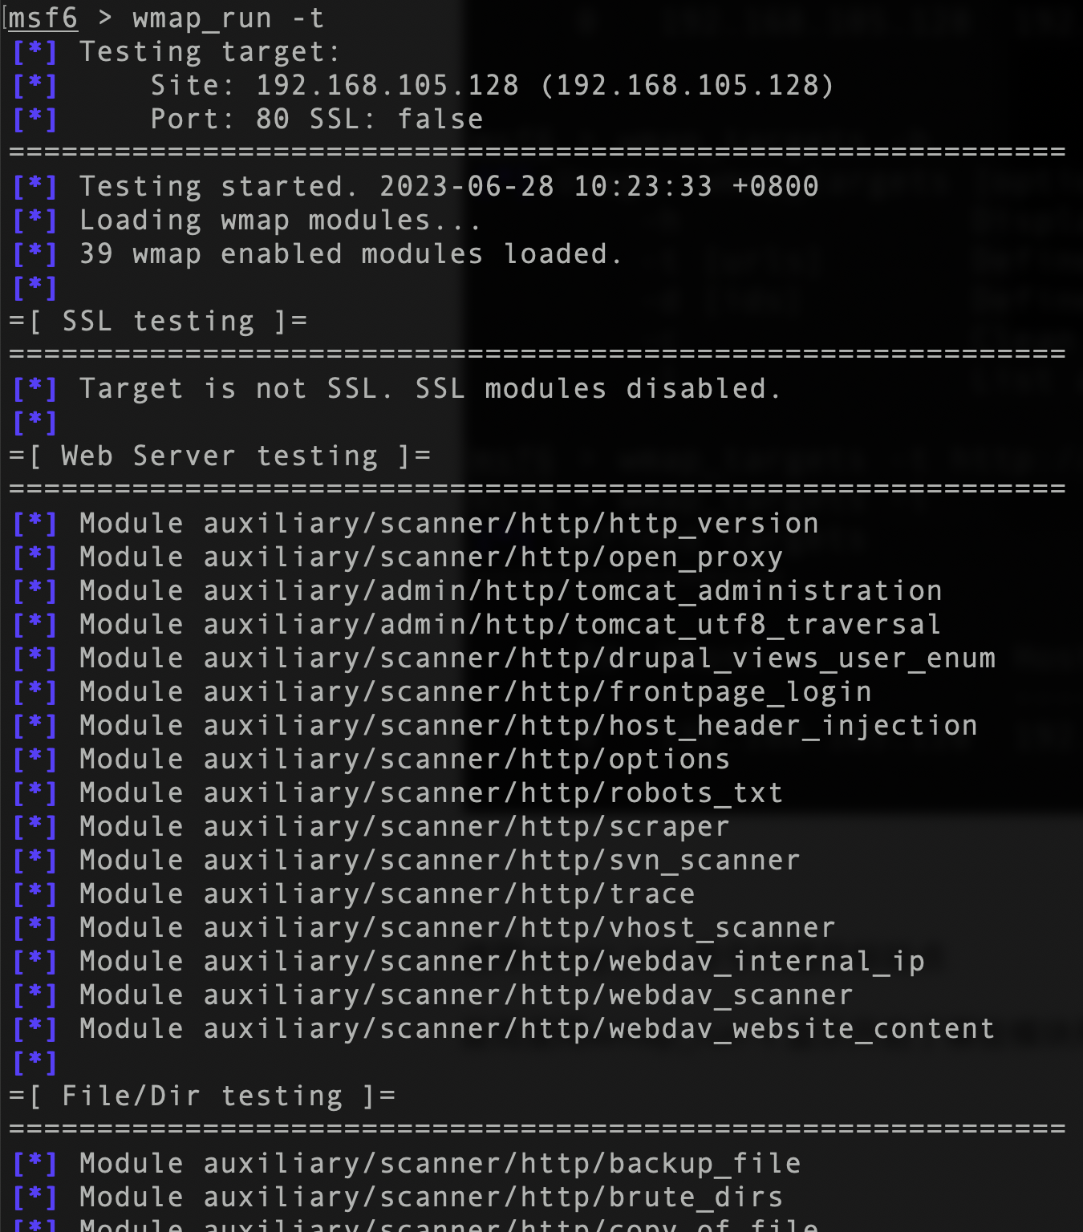1083x1232 pixels.
Task: Click the host_header_injection module path
Action: tap(590, 725)
